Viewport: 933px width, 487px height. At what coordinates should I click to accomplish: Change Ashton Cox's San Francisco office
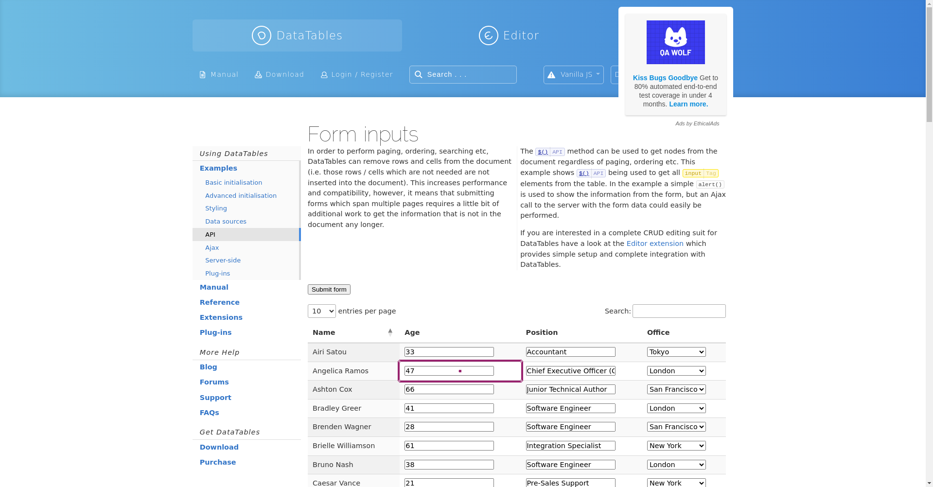[x=676, y=389]
